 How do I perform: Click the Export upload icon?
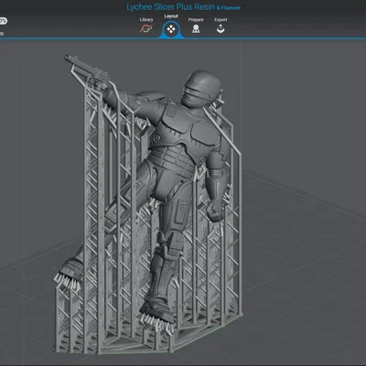[221, 28]
